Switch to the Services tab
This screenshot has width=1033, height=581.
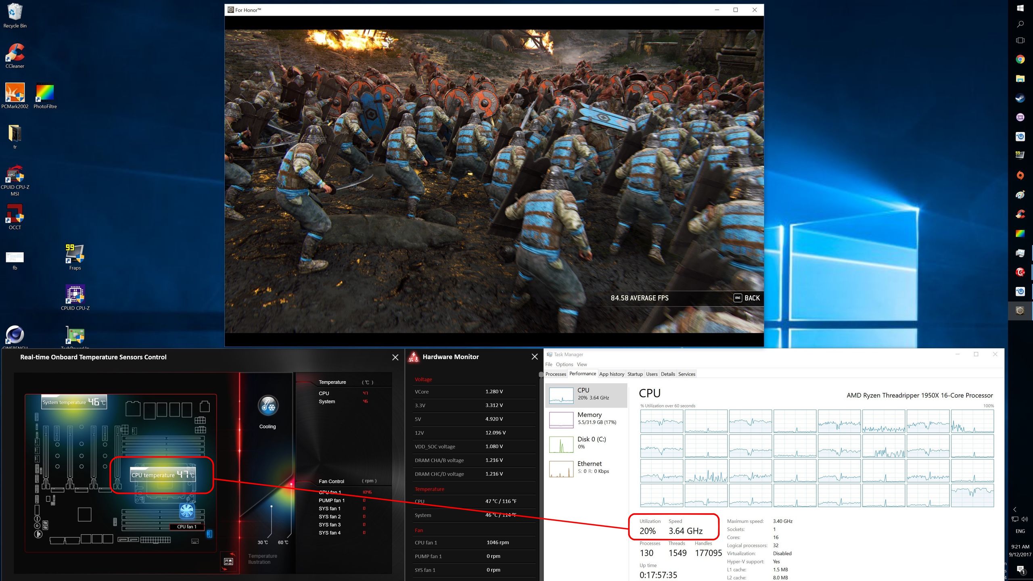coord(686,374)
